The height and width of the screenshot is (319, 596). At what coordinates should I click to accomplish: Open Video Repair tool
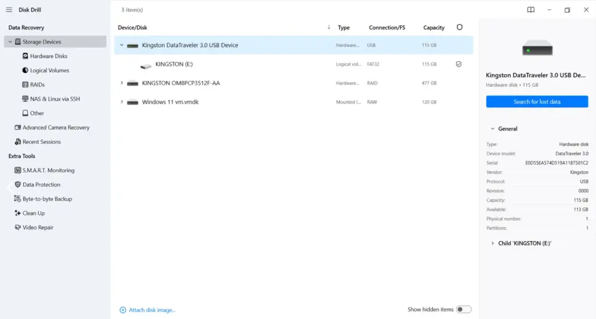point(38,228)
